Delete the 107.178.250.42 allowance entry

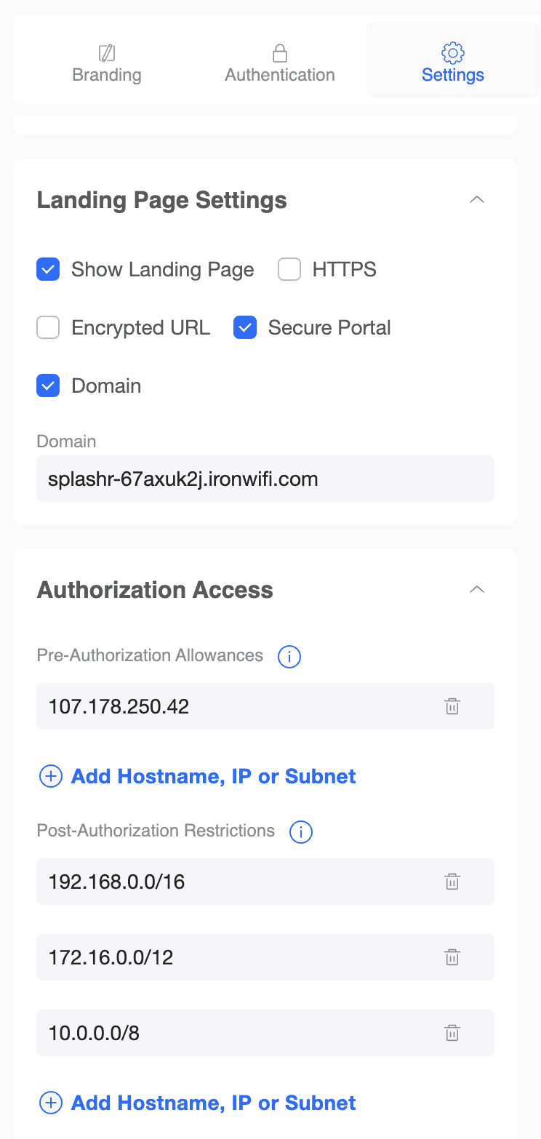pyautogui.click(x=452, y=706)
